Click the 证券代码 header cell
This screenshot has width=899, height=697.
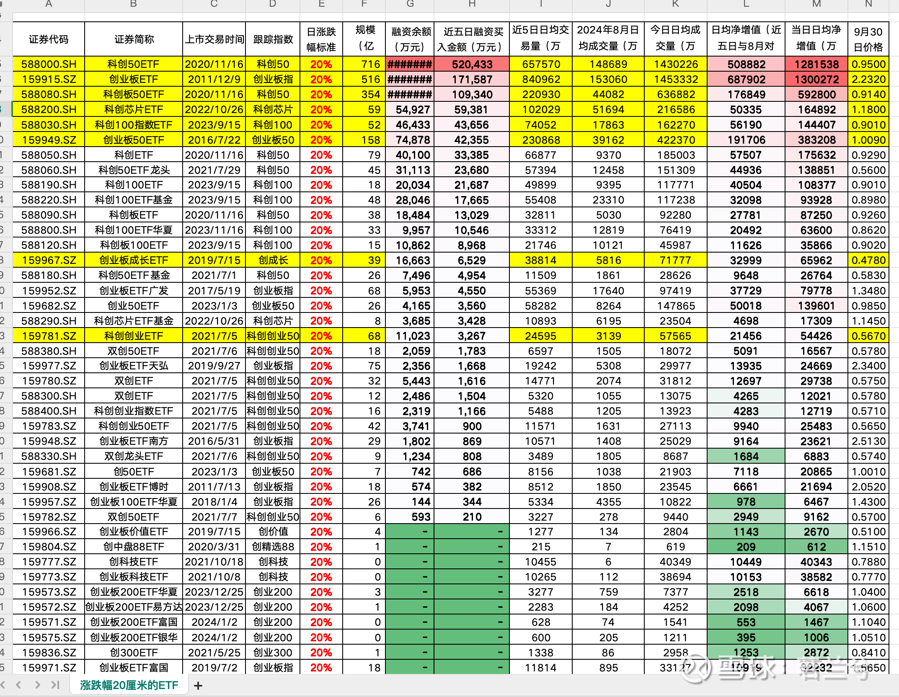click(x=49, y=39)
